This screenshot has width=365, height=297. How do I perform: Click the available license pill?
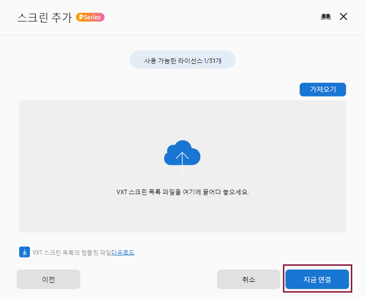[183, 59]
